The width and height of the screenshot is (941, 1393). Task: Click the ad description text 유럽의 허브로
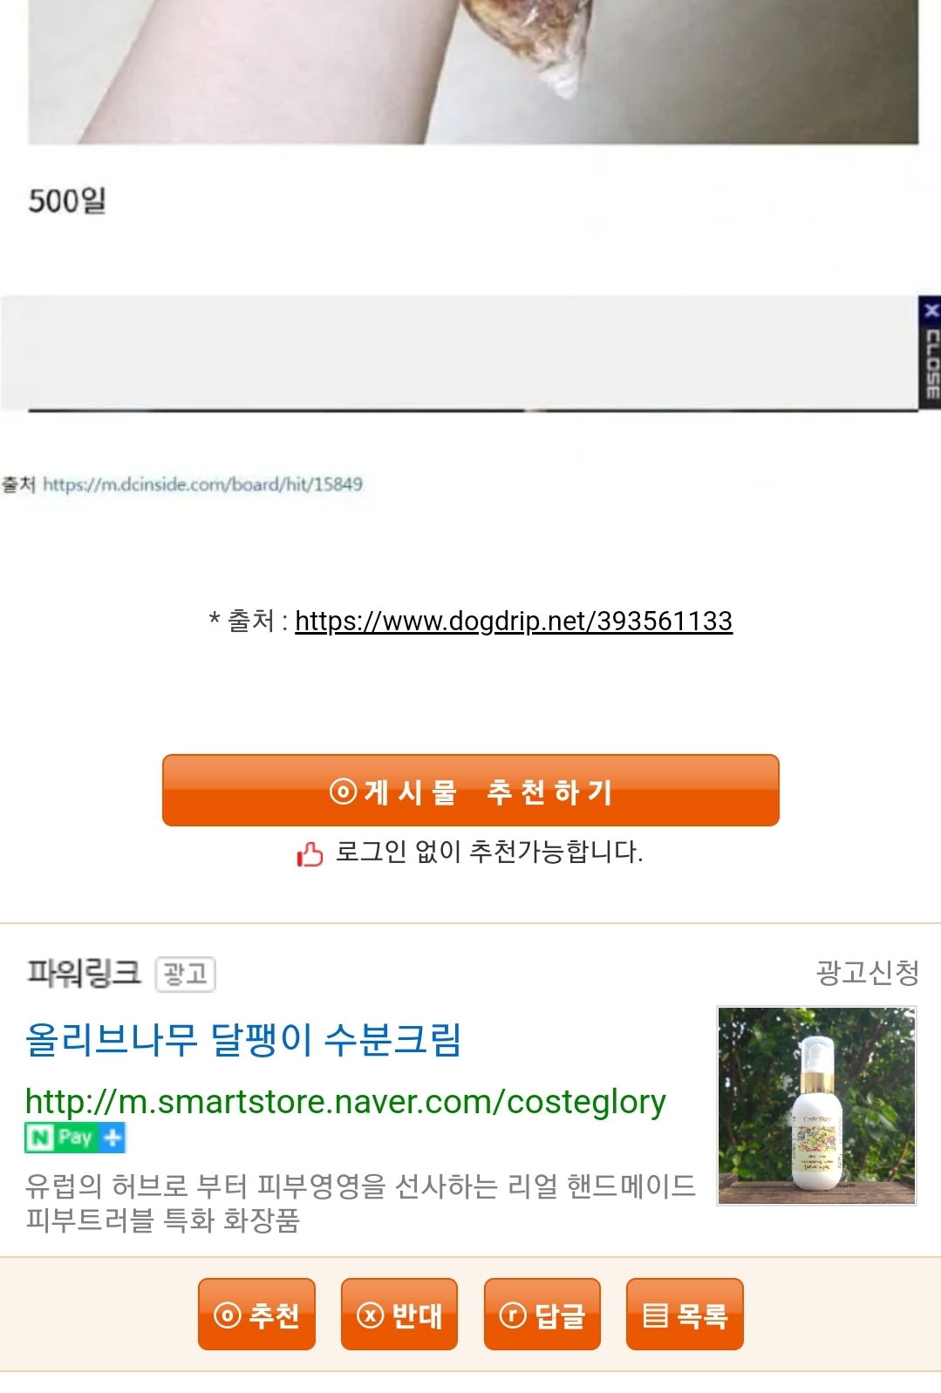point(360,1202)
